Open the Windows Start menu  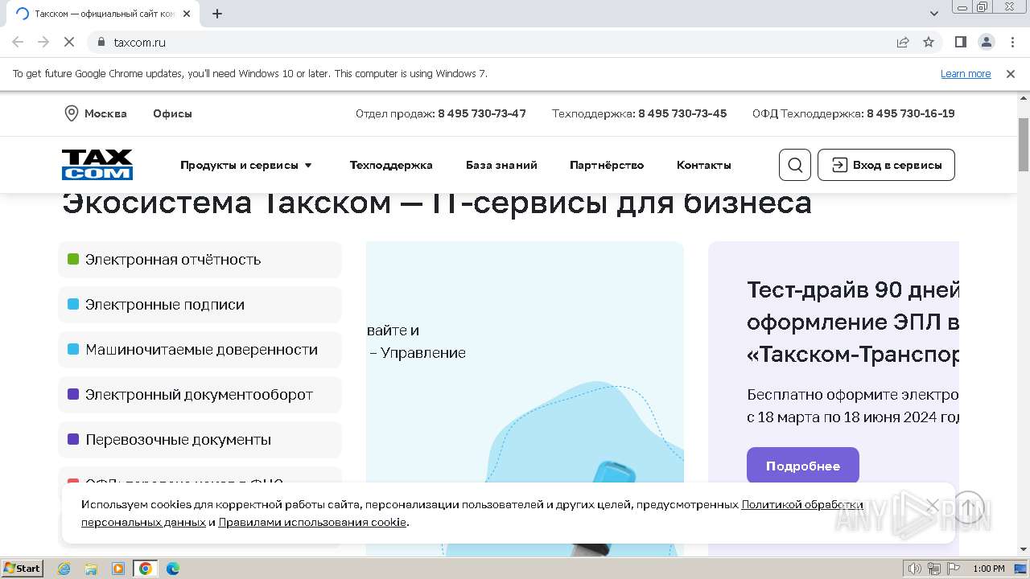[x=23, y=568]
